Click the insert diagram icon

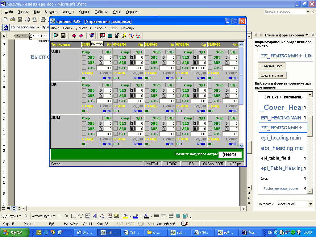tap(102, 216)
